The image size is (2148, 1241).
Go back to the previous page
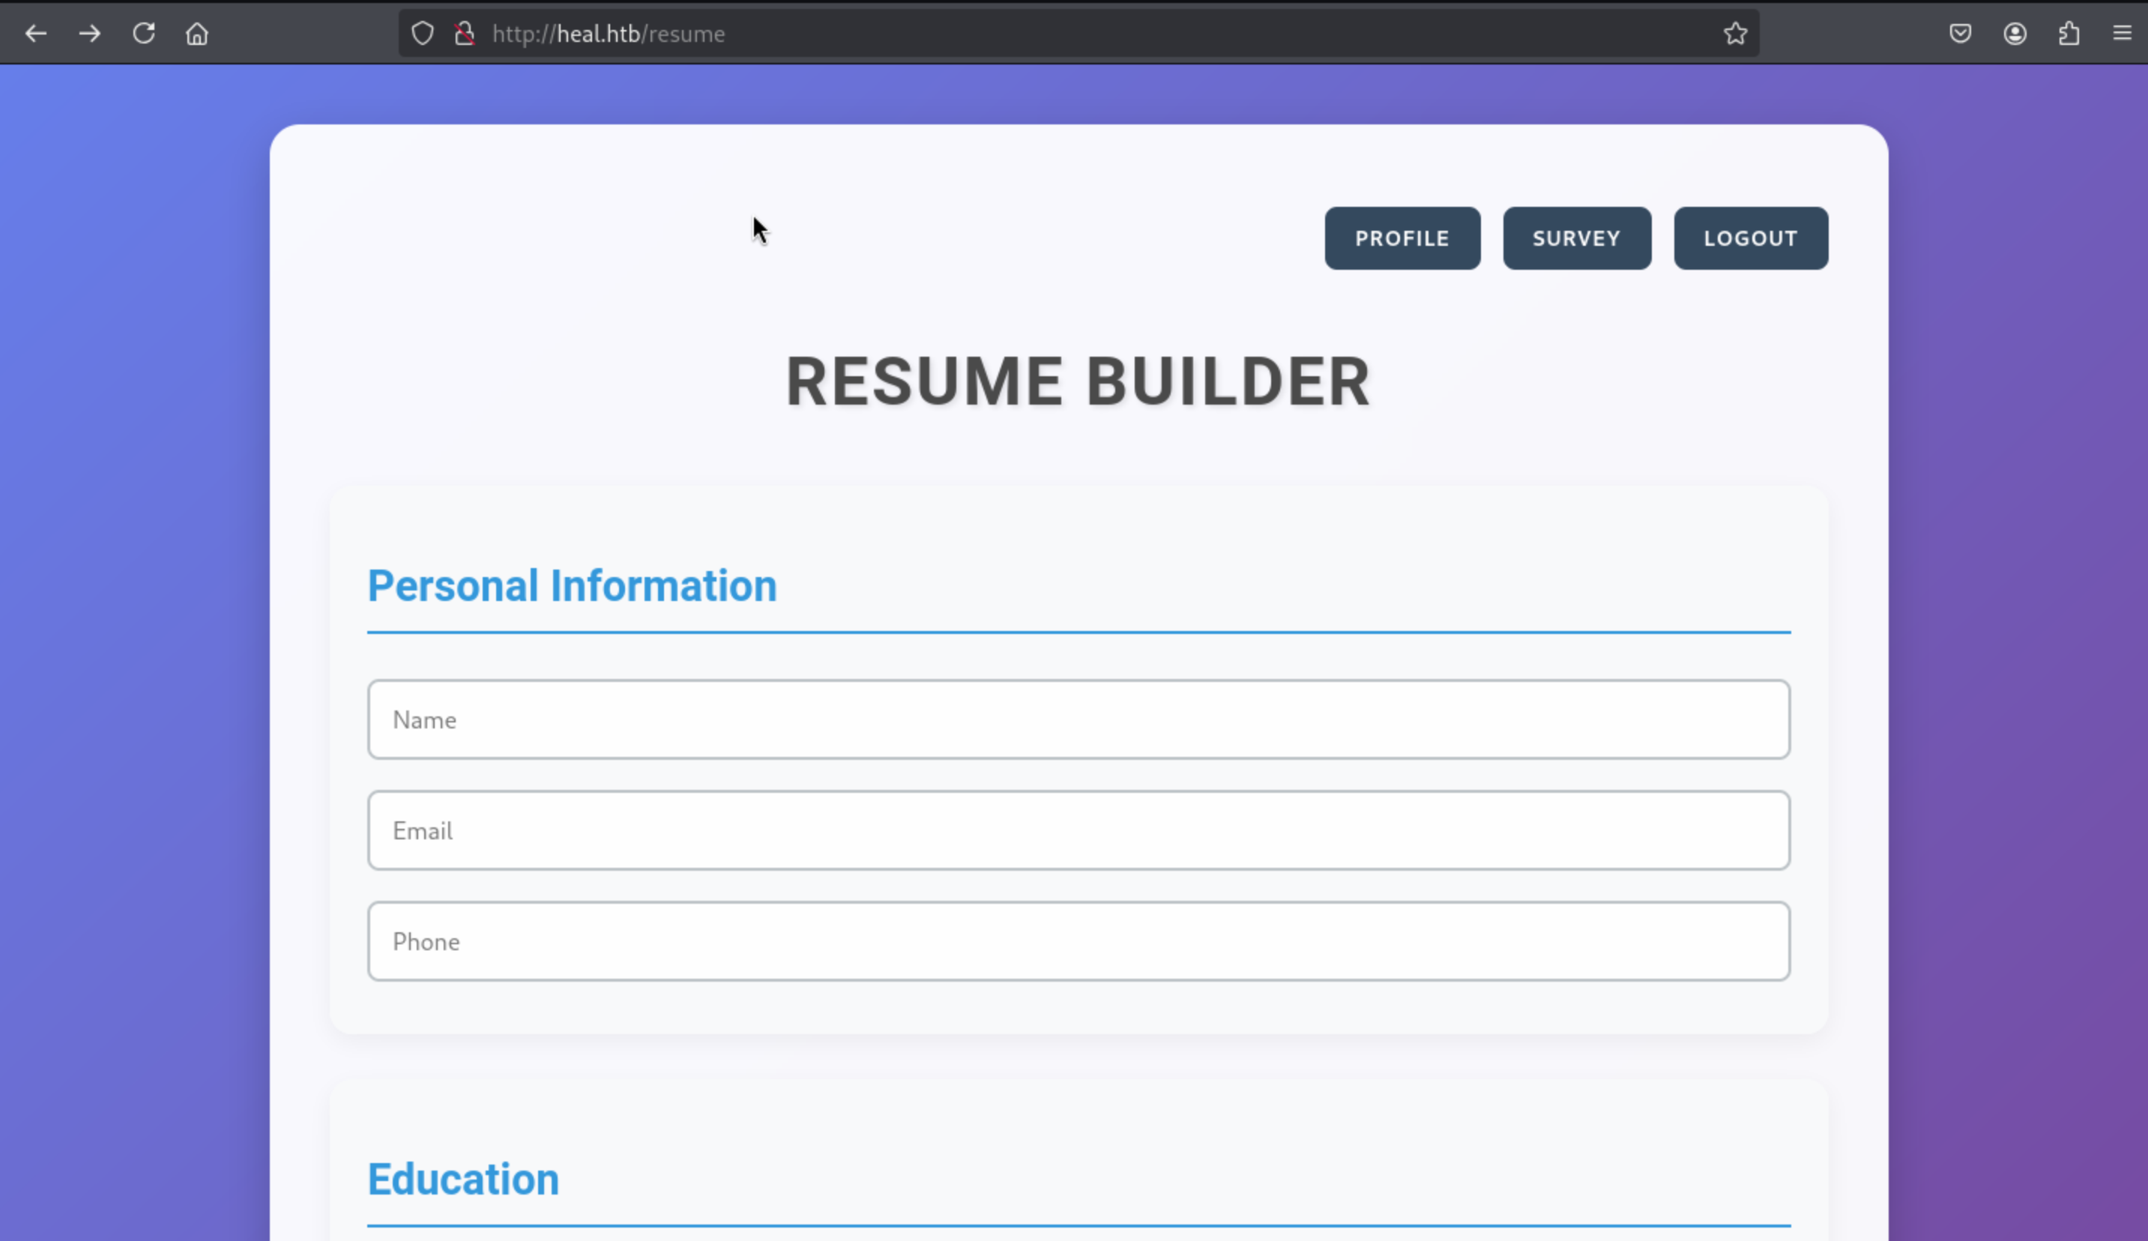[x=36, y=34]
